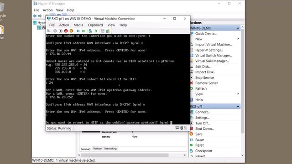Open Hyper-V Settings... from Actions
Image resolution: width=292 pixels, height=164 pixels.
click(209, 50)
